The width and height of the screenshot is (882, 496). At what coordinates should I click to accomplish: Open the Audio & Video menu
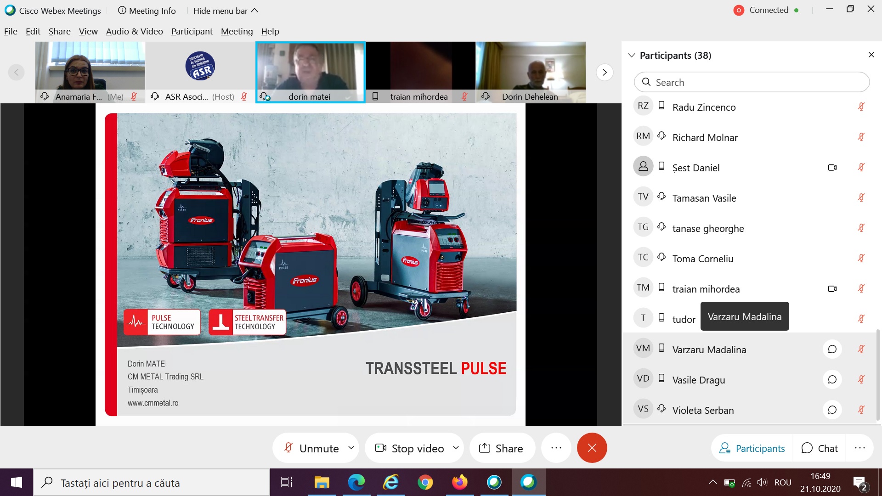coord(134,31)
